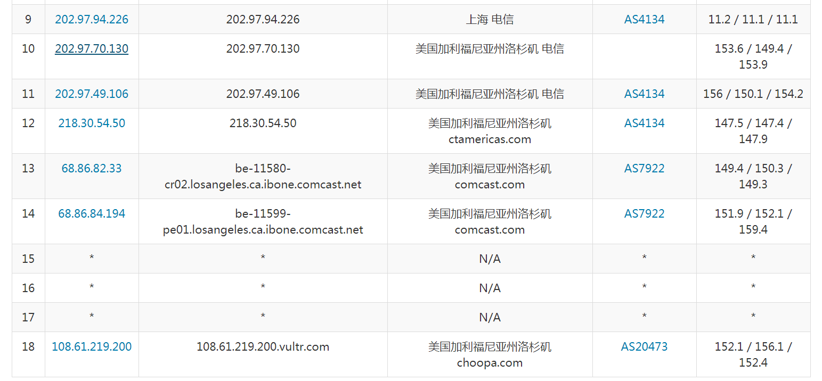Screen dimensions: 822x381
Task: Click hostname be-11580-cr02.losangeles.ca.ibone.comcast.net
Action: (263, 177)
